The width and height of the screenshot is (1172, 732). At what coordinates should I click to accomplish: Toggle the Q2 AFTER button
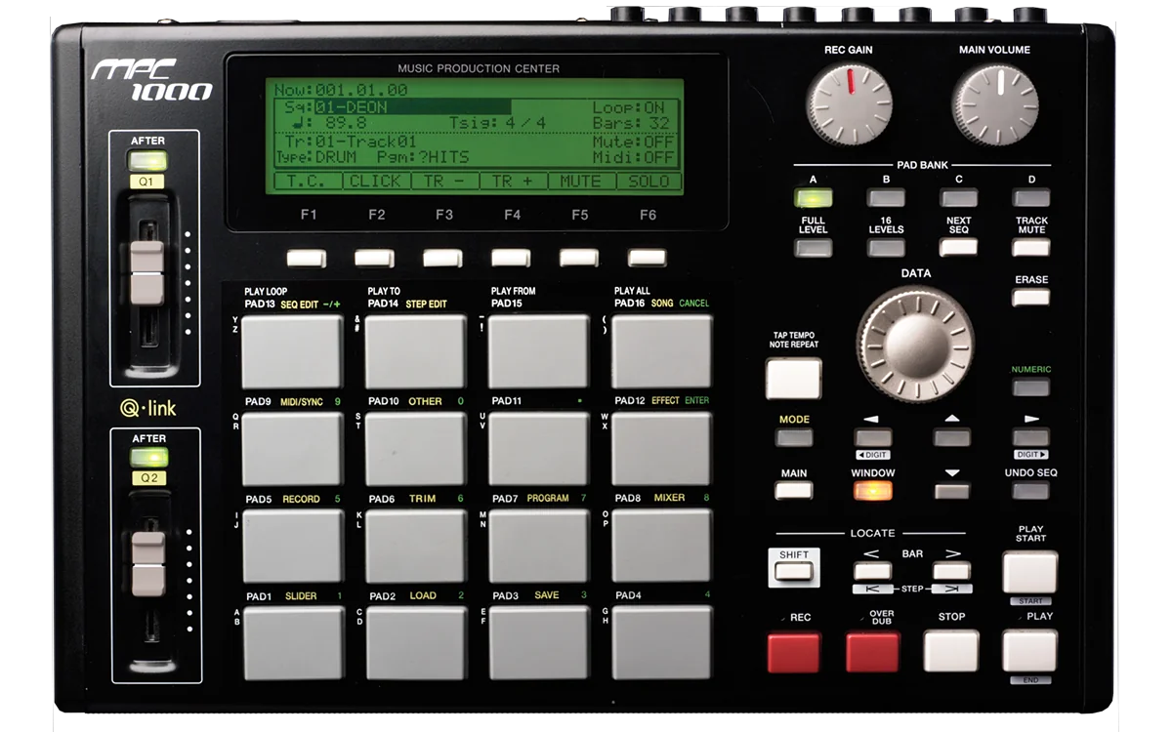click(x=148, y=458)
